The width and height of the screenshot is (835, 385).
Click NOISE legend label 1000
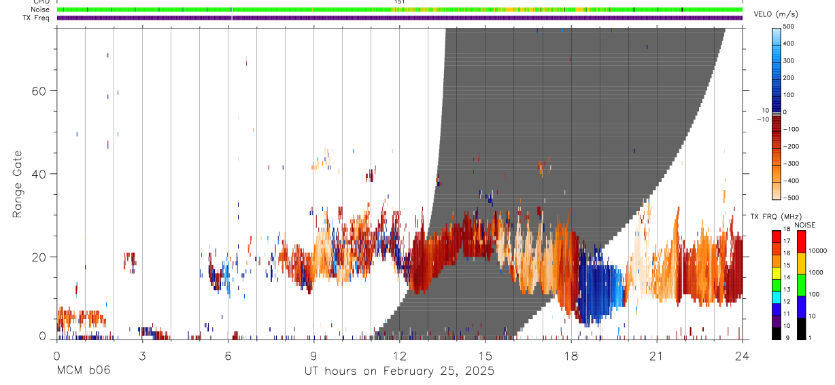817,272
